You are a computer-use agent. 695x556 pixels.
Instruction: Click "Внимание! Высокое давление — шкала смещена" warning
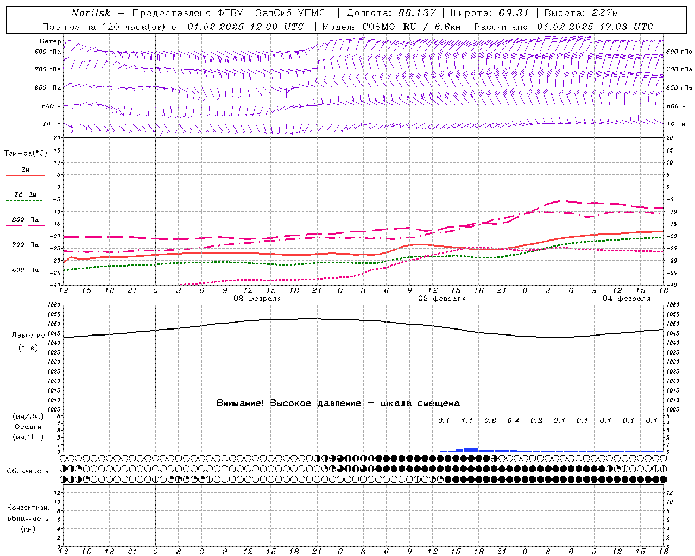click(x=338, y=403)
